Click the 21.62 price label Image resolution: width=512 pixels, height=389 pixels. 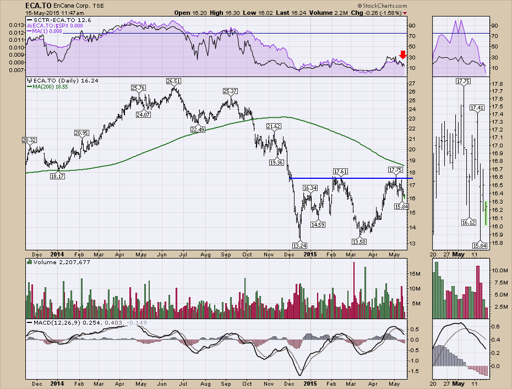274,127
